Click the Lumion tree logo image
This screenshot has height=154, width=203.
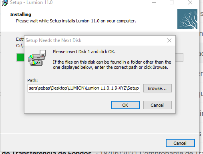[x=187, y=19]
